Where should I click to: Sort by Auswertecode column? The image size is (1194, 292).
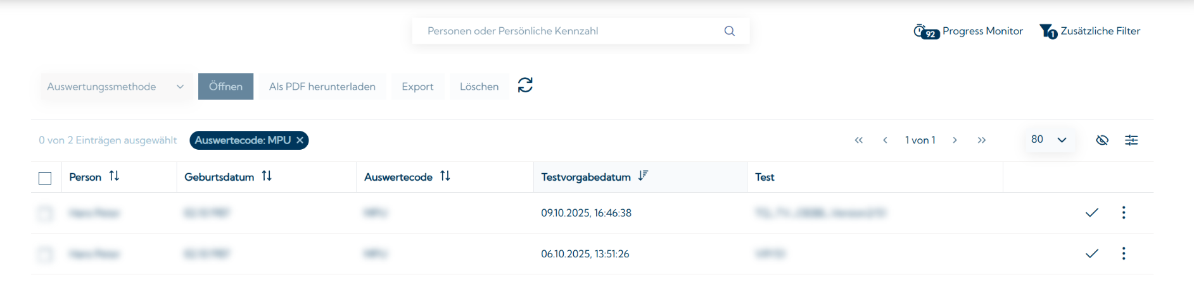[x=445, y=176]
